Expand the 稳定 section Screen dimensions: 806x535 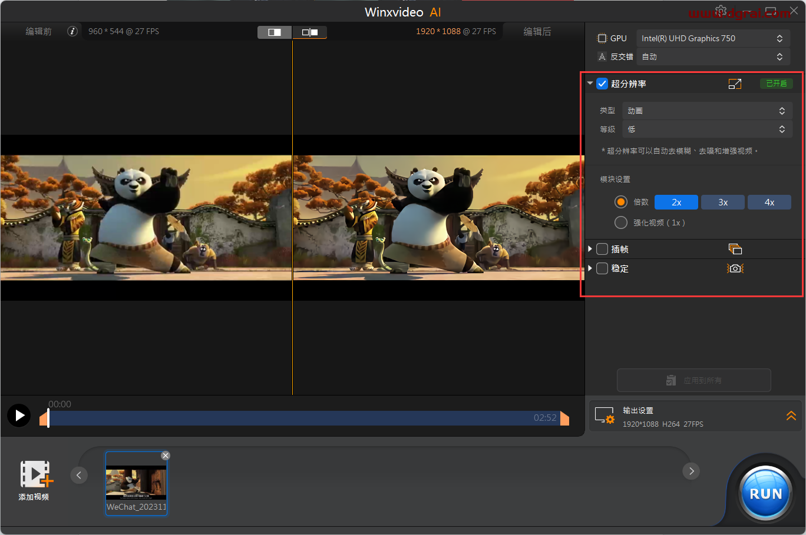pos(590,268)
